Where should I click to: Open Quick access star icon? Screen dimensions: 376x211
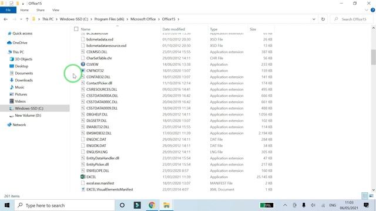point(9,33)
